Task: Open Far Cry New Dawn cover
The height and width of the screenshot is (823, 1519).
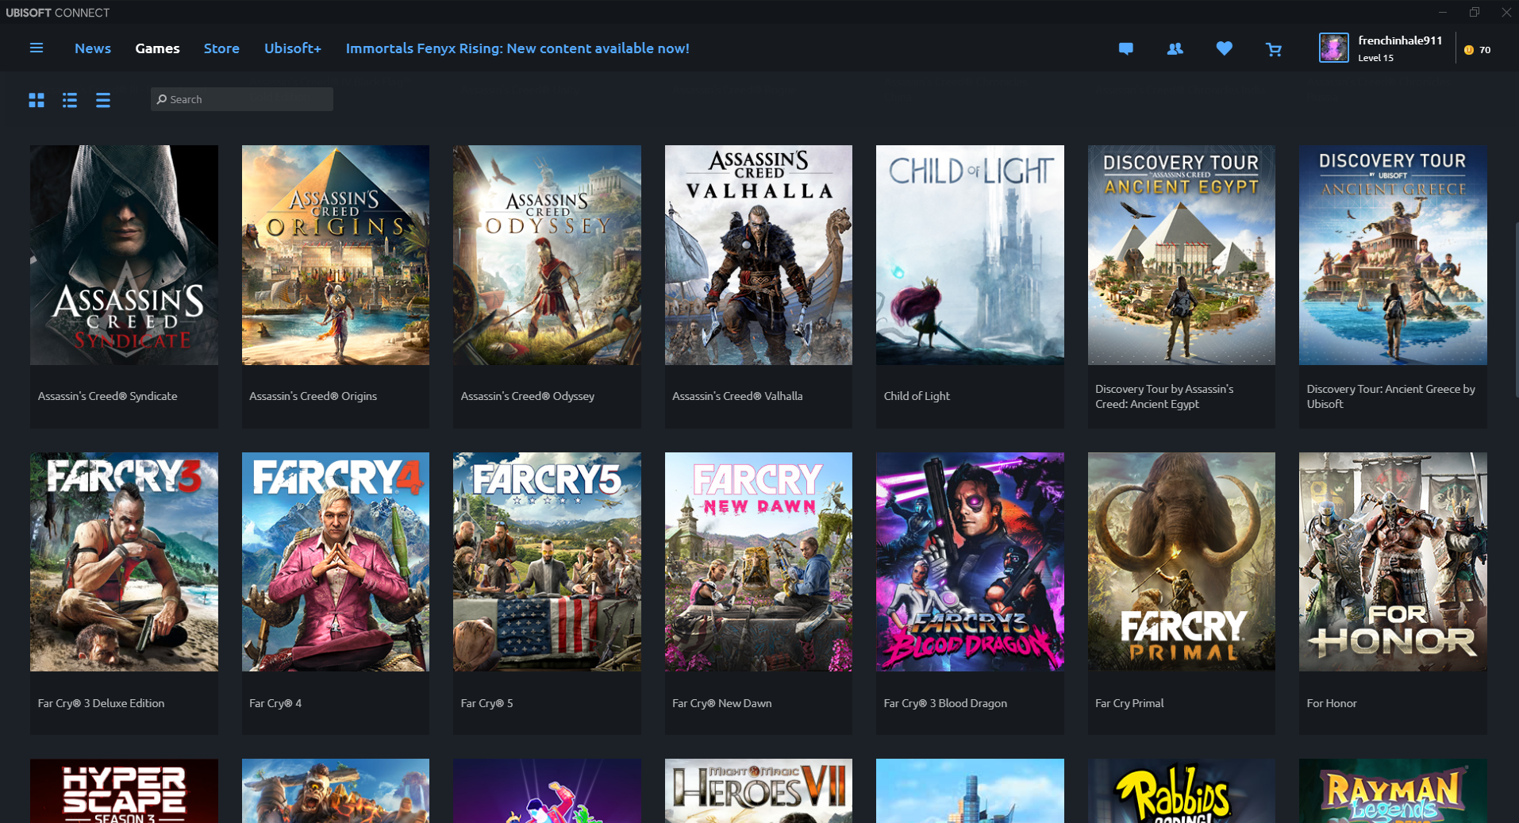Action: [759, 562]
